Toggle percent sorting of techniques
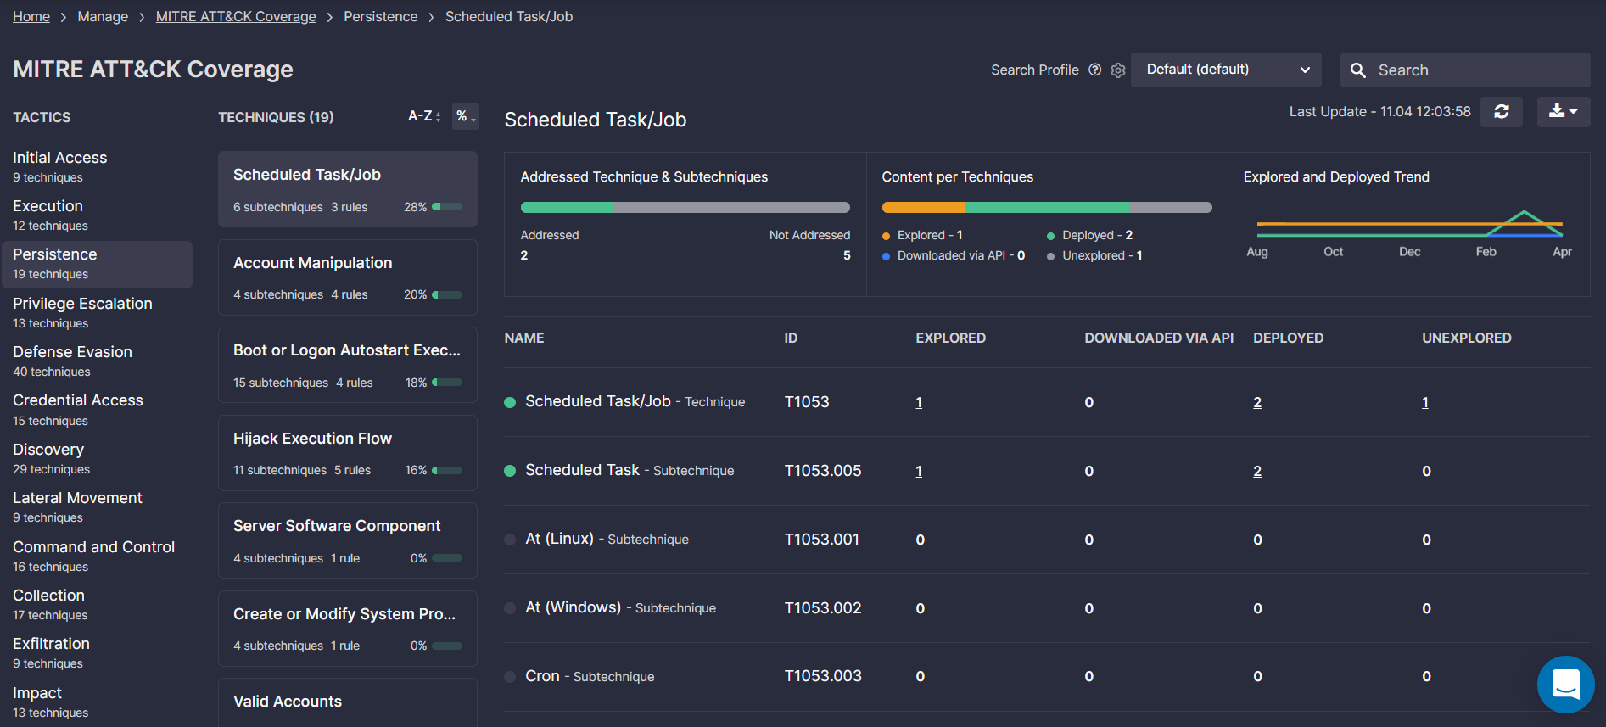This screenshot has width=1606, height=727. coord(465,116)
